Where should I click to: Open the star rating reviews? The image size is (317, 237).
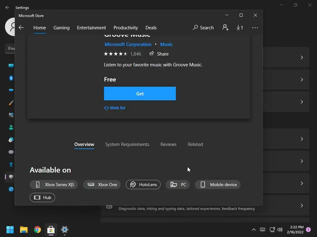coord(122,54)
